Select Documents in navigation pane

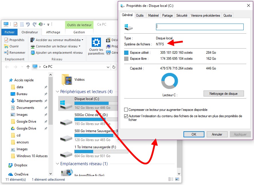coord(25,108)
